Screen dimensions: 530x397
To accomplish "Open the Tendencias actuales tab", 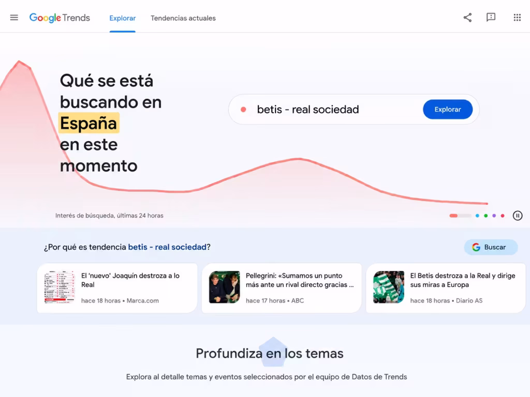I will tap(183, 18).
